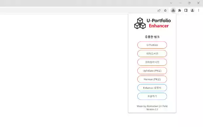Click the 'Version 2.3' text

152,109
